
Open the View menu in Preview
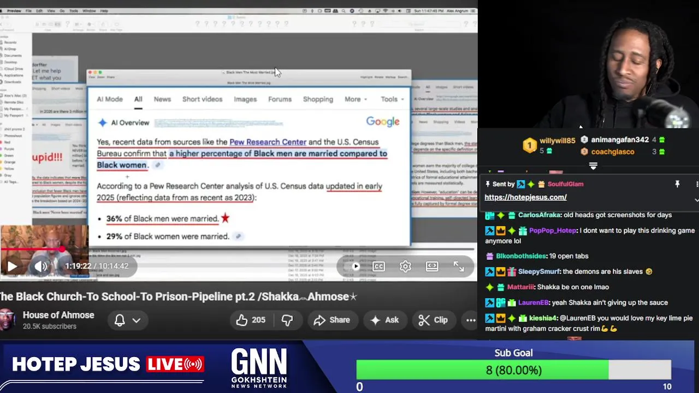tap(51, 11)
